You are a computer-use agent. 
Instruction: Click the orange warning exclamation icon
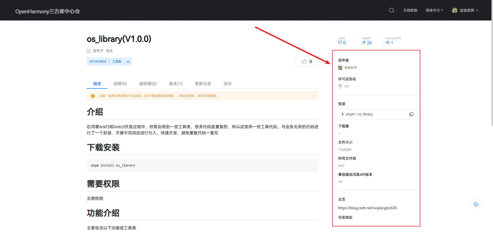(93, 96)
